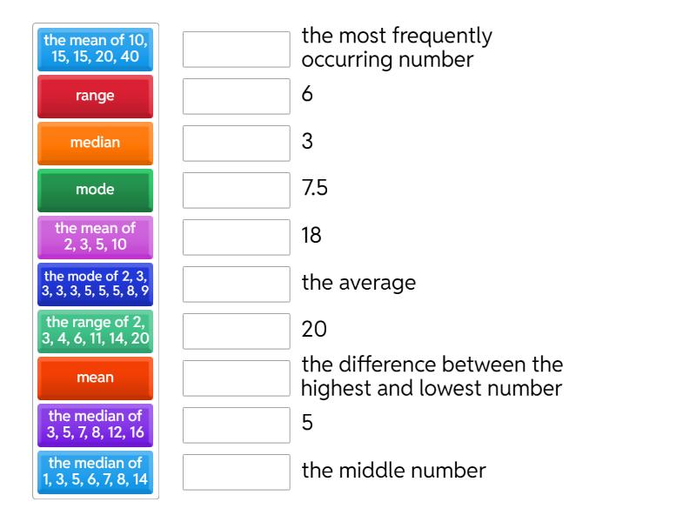Click the box beside 'difference between the highest and lowest'
The width and height of the screenshot is (696, 522).
pos(237,378)
